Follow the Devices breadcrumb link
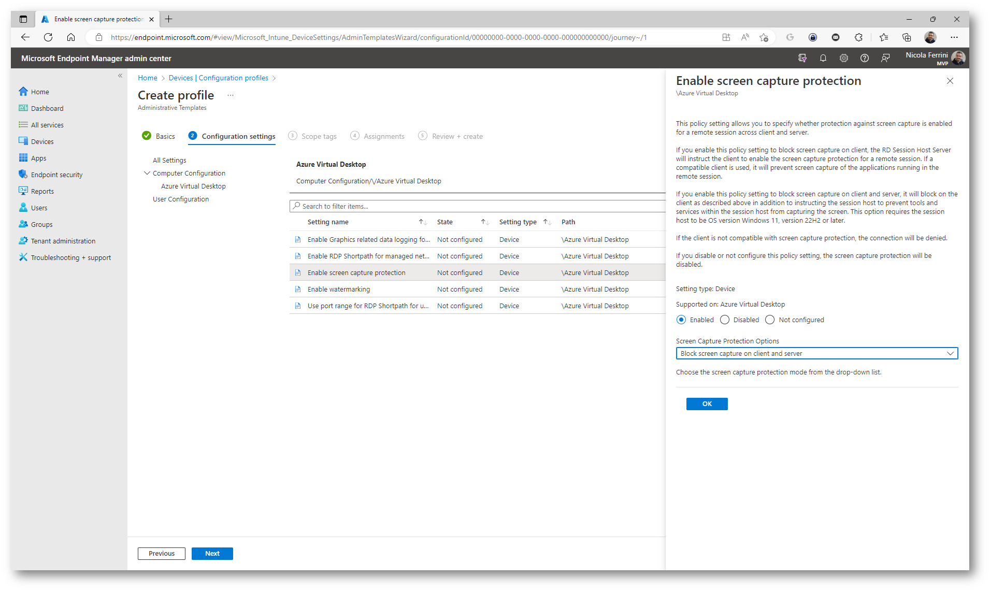Viewport: 991px width, 592px height. (x=181, y=78)
